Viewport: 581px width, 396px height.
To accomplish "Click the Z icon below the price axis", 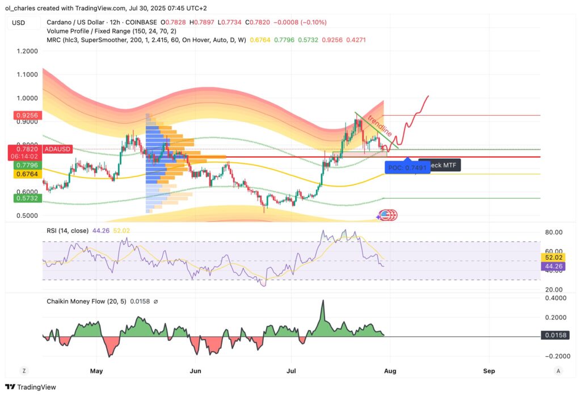I will click(24, 370).
